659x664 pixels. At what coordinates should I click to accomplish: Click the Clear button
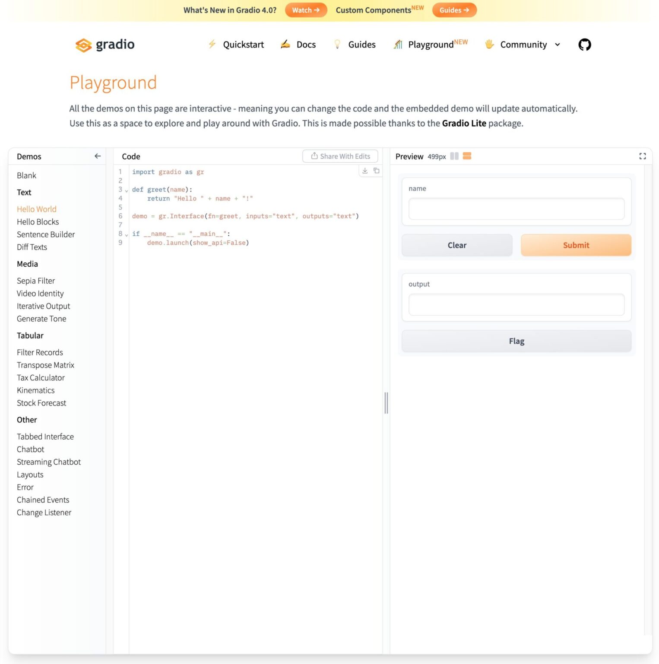click(457, 245)
